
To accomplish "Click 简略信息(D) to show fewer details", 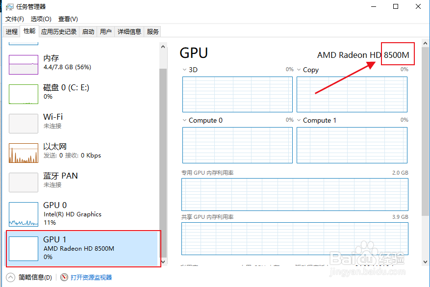I will click(35, 277).
